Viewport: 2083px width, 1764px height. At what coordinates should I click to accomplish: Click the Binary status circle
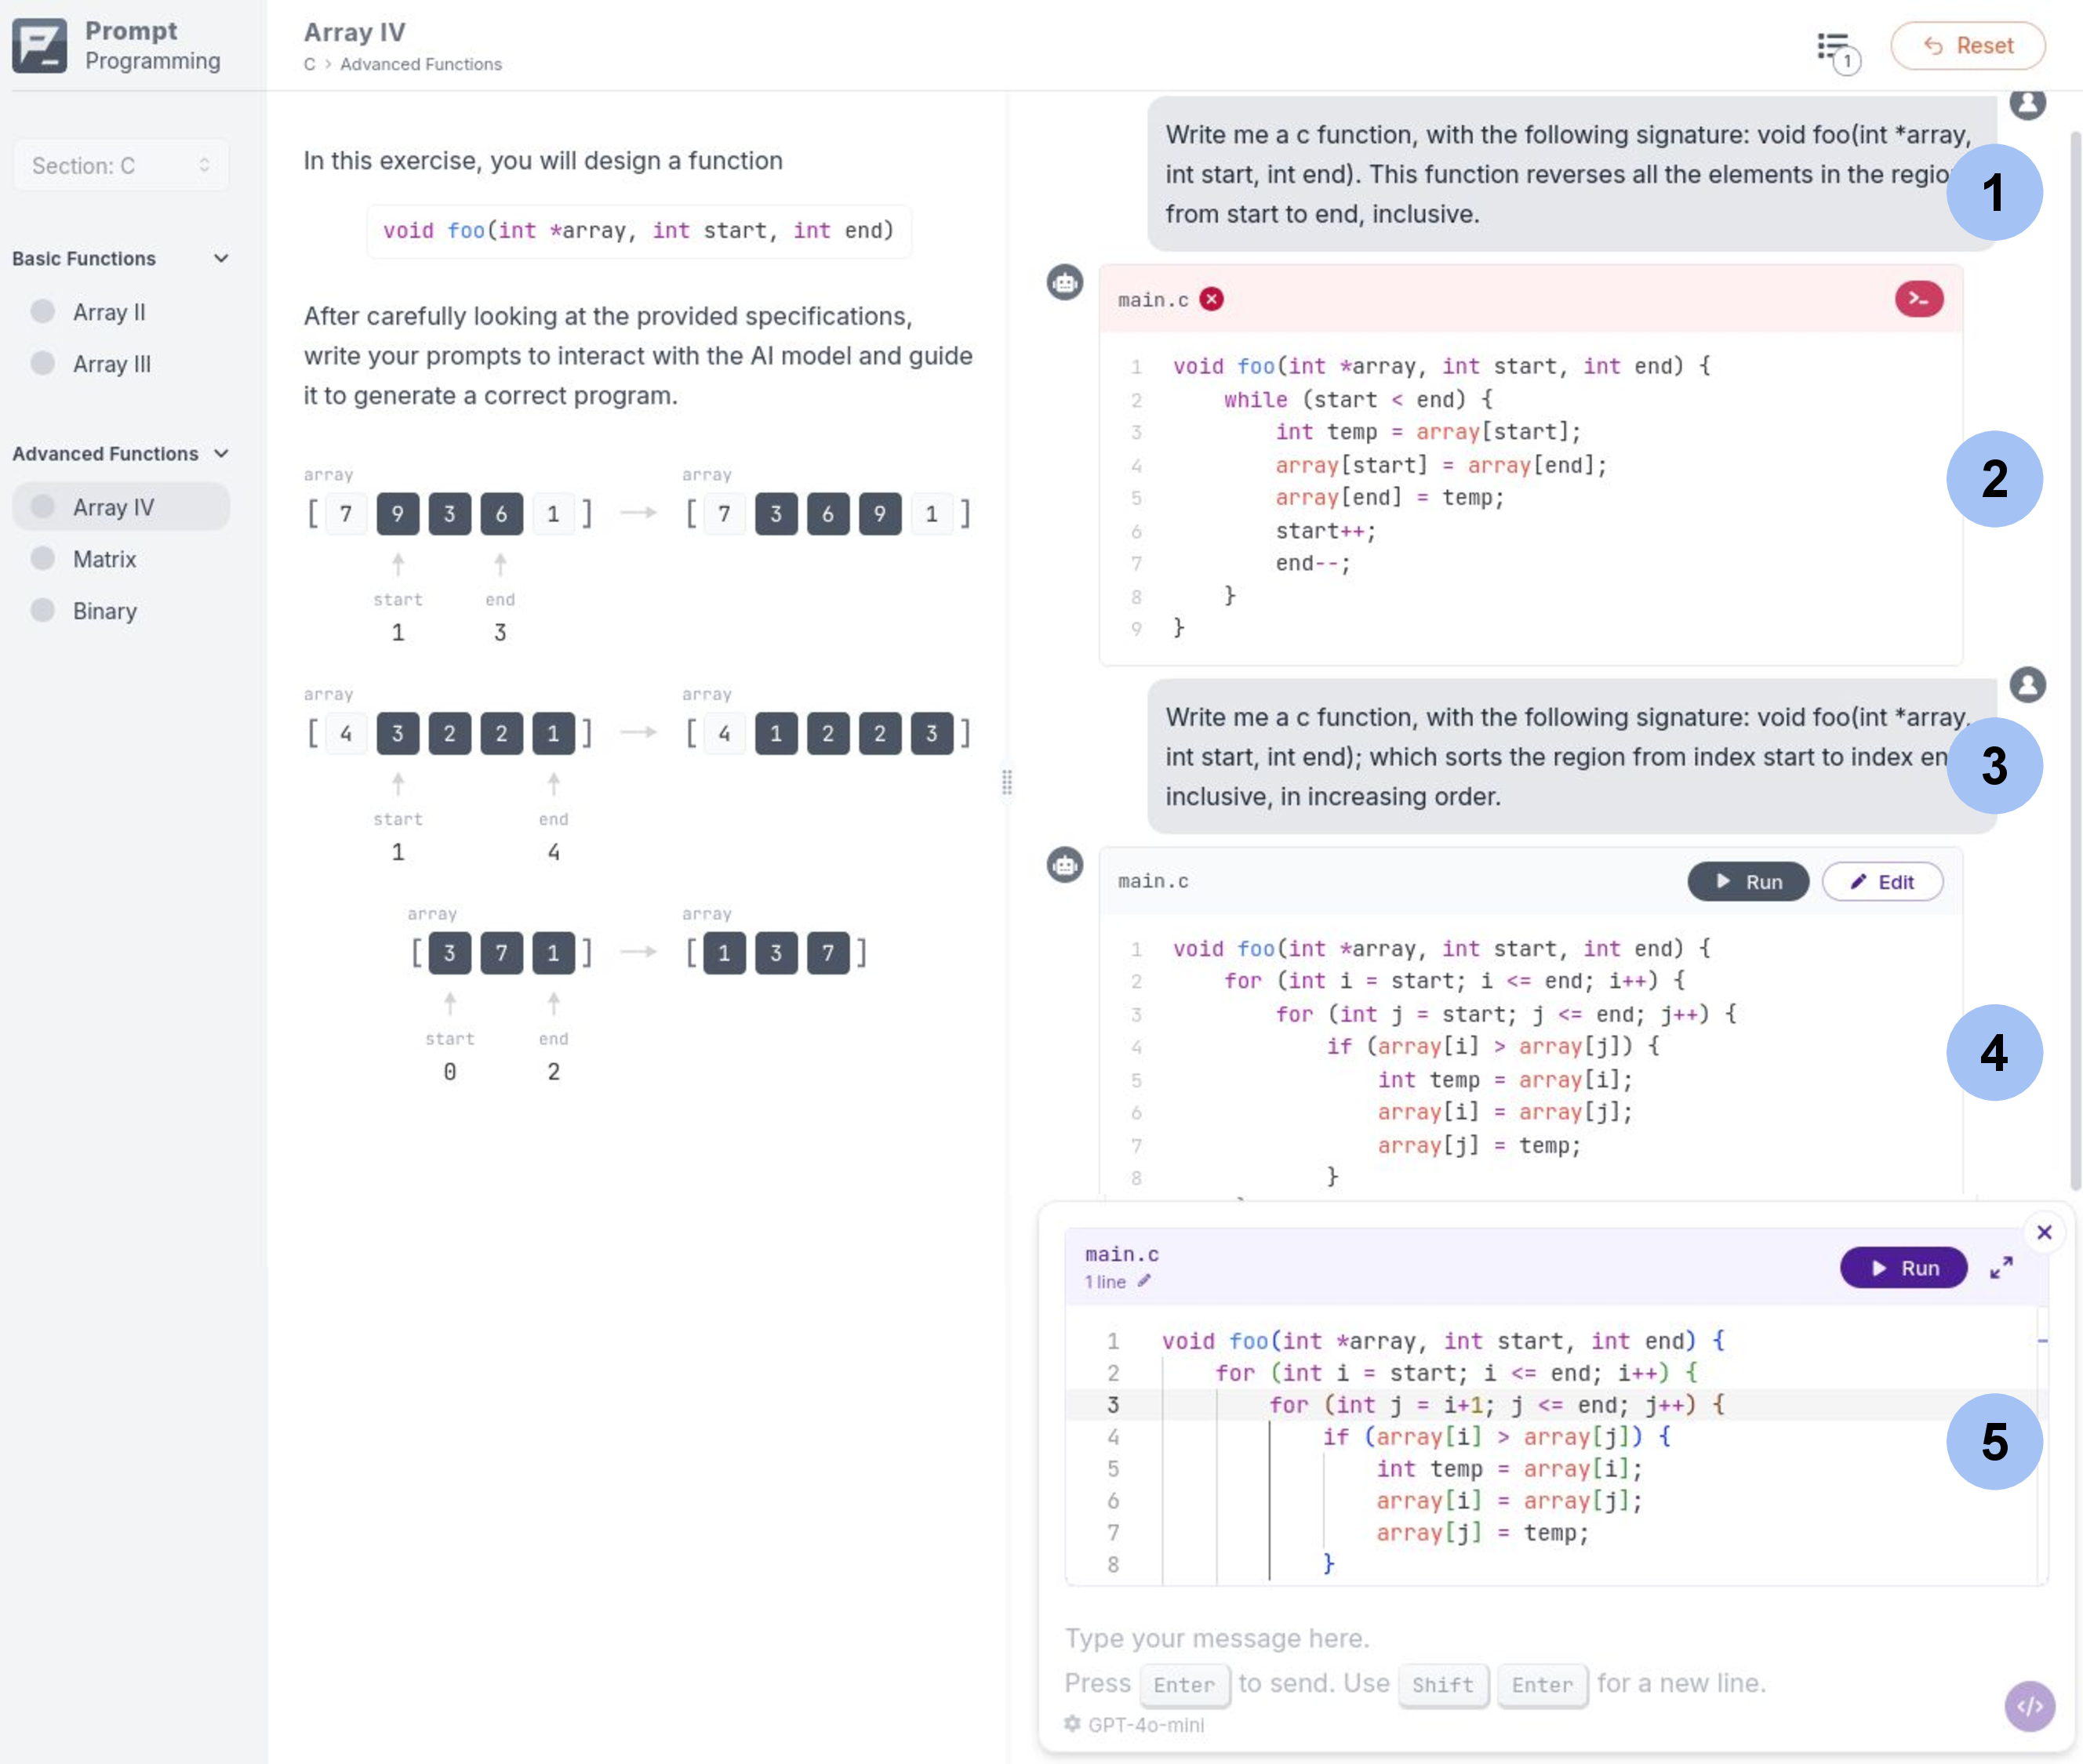[x=43, y=610]
